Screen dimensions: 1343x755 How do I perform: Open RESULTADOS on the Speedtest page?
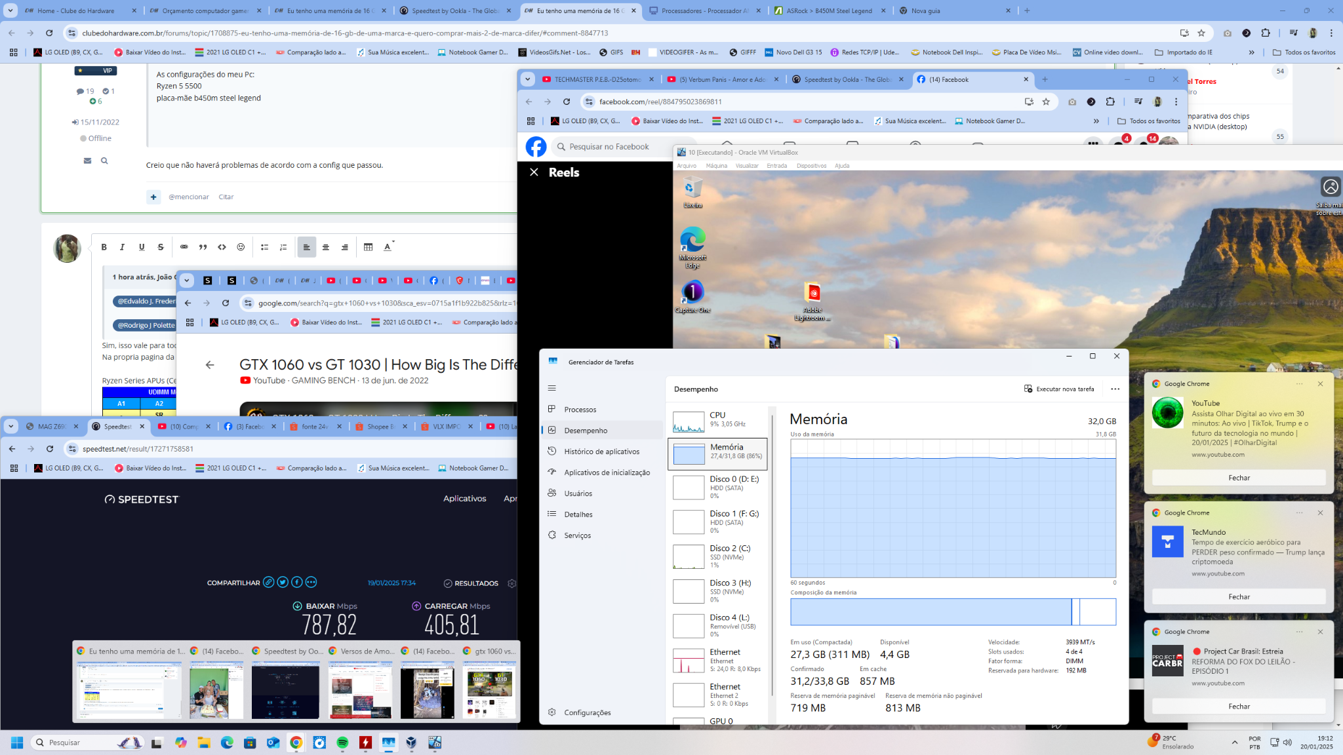click(x=471, y=583)
